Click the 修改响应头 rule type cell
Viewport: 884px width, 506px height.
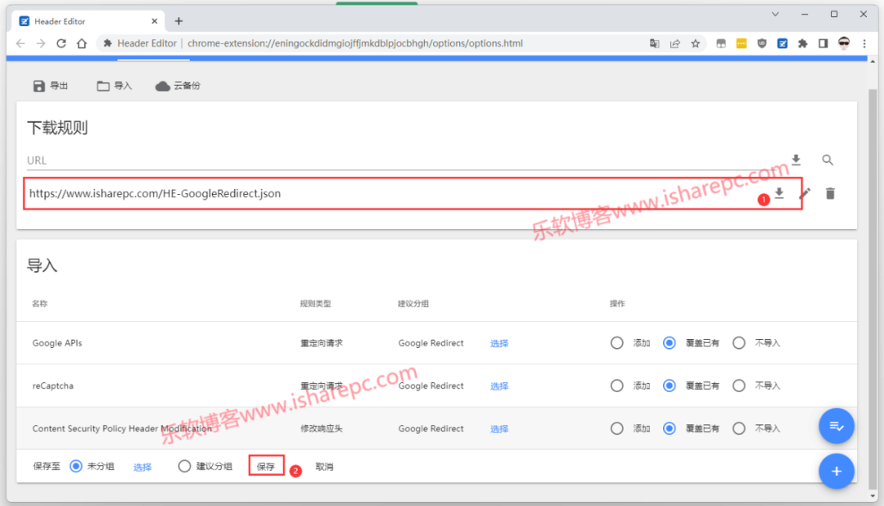coord(322,429)
